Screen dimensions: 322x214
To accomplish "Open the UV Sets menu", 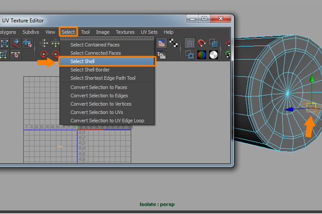I will [149, 32].
